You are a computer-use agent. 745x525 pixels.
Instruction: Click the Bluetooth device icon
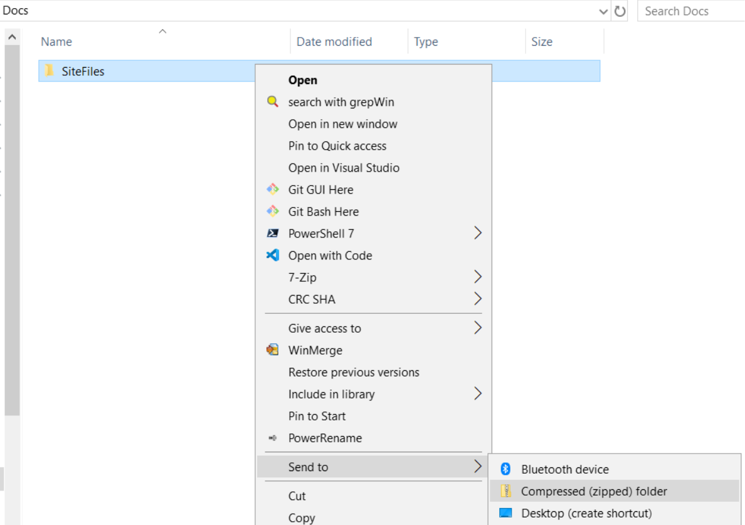click(505, 469)
